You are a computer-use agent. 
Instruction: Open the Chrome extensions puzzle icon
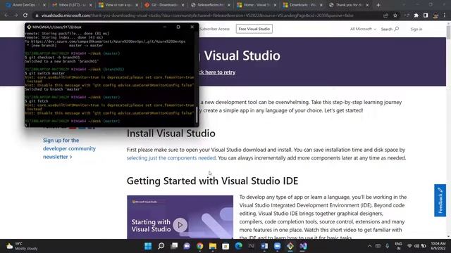[x=416, y=15]
